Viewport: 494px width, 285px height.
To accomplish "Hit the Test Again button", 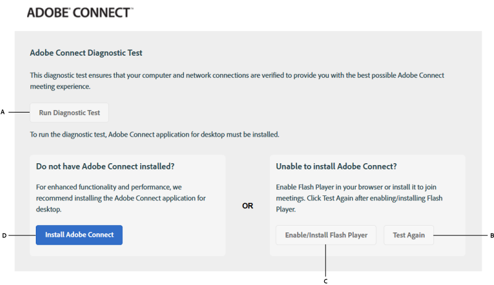I will click(x=409, y=235).
